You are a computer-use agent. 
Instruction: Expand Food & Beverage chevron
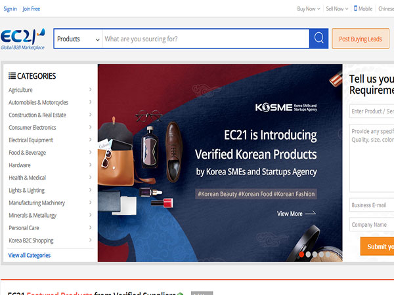pyautogui.click(x=90, y=152)
